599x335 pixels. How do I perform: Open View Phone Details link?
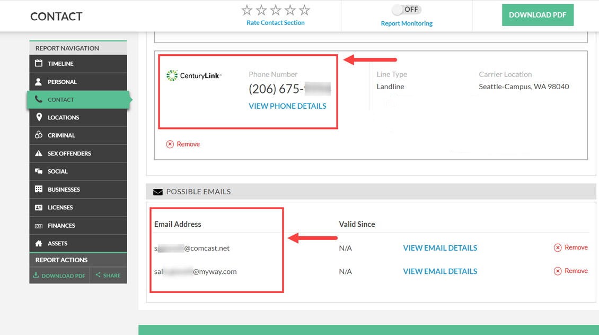tap(287, 106)
